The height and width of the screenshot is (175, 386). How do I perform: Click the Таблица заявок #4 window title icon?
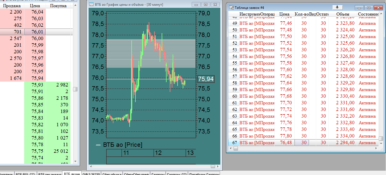pyautogui.click(x=231, y=7)
